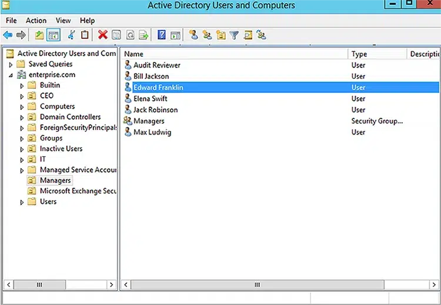Select Bill Jackson in the list
The image size is (441, 305).
point(151,76)
